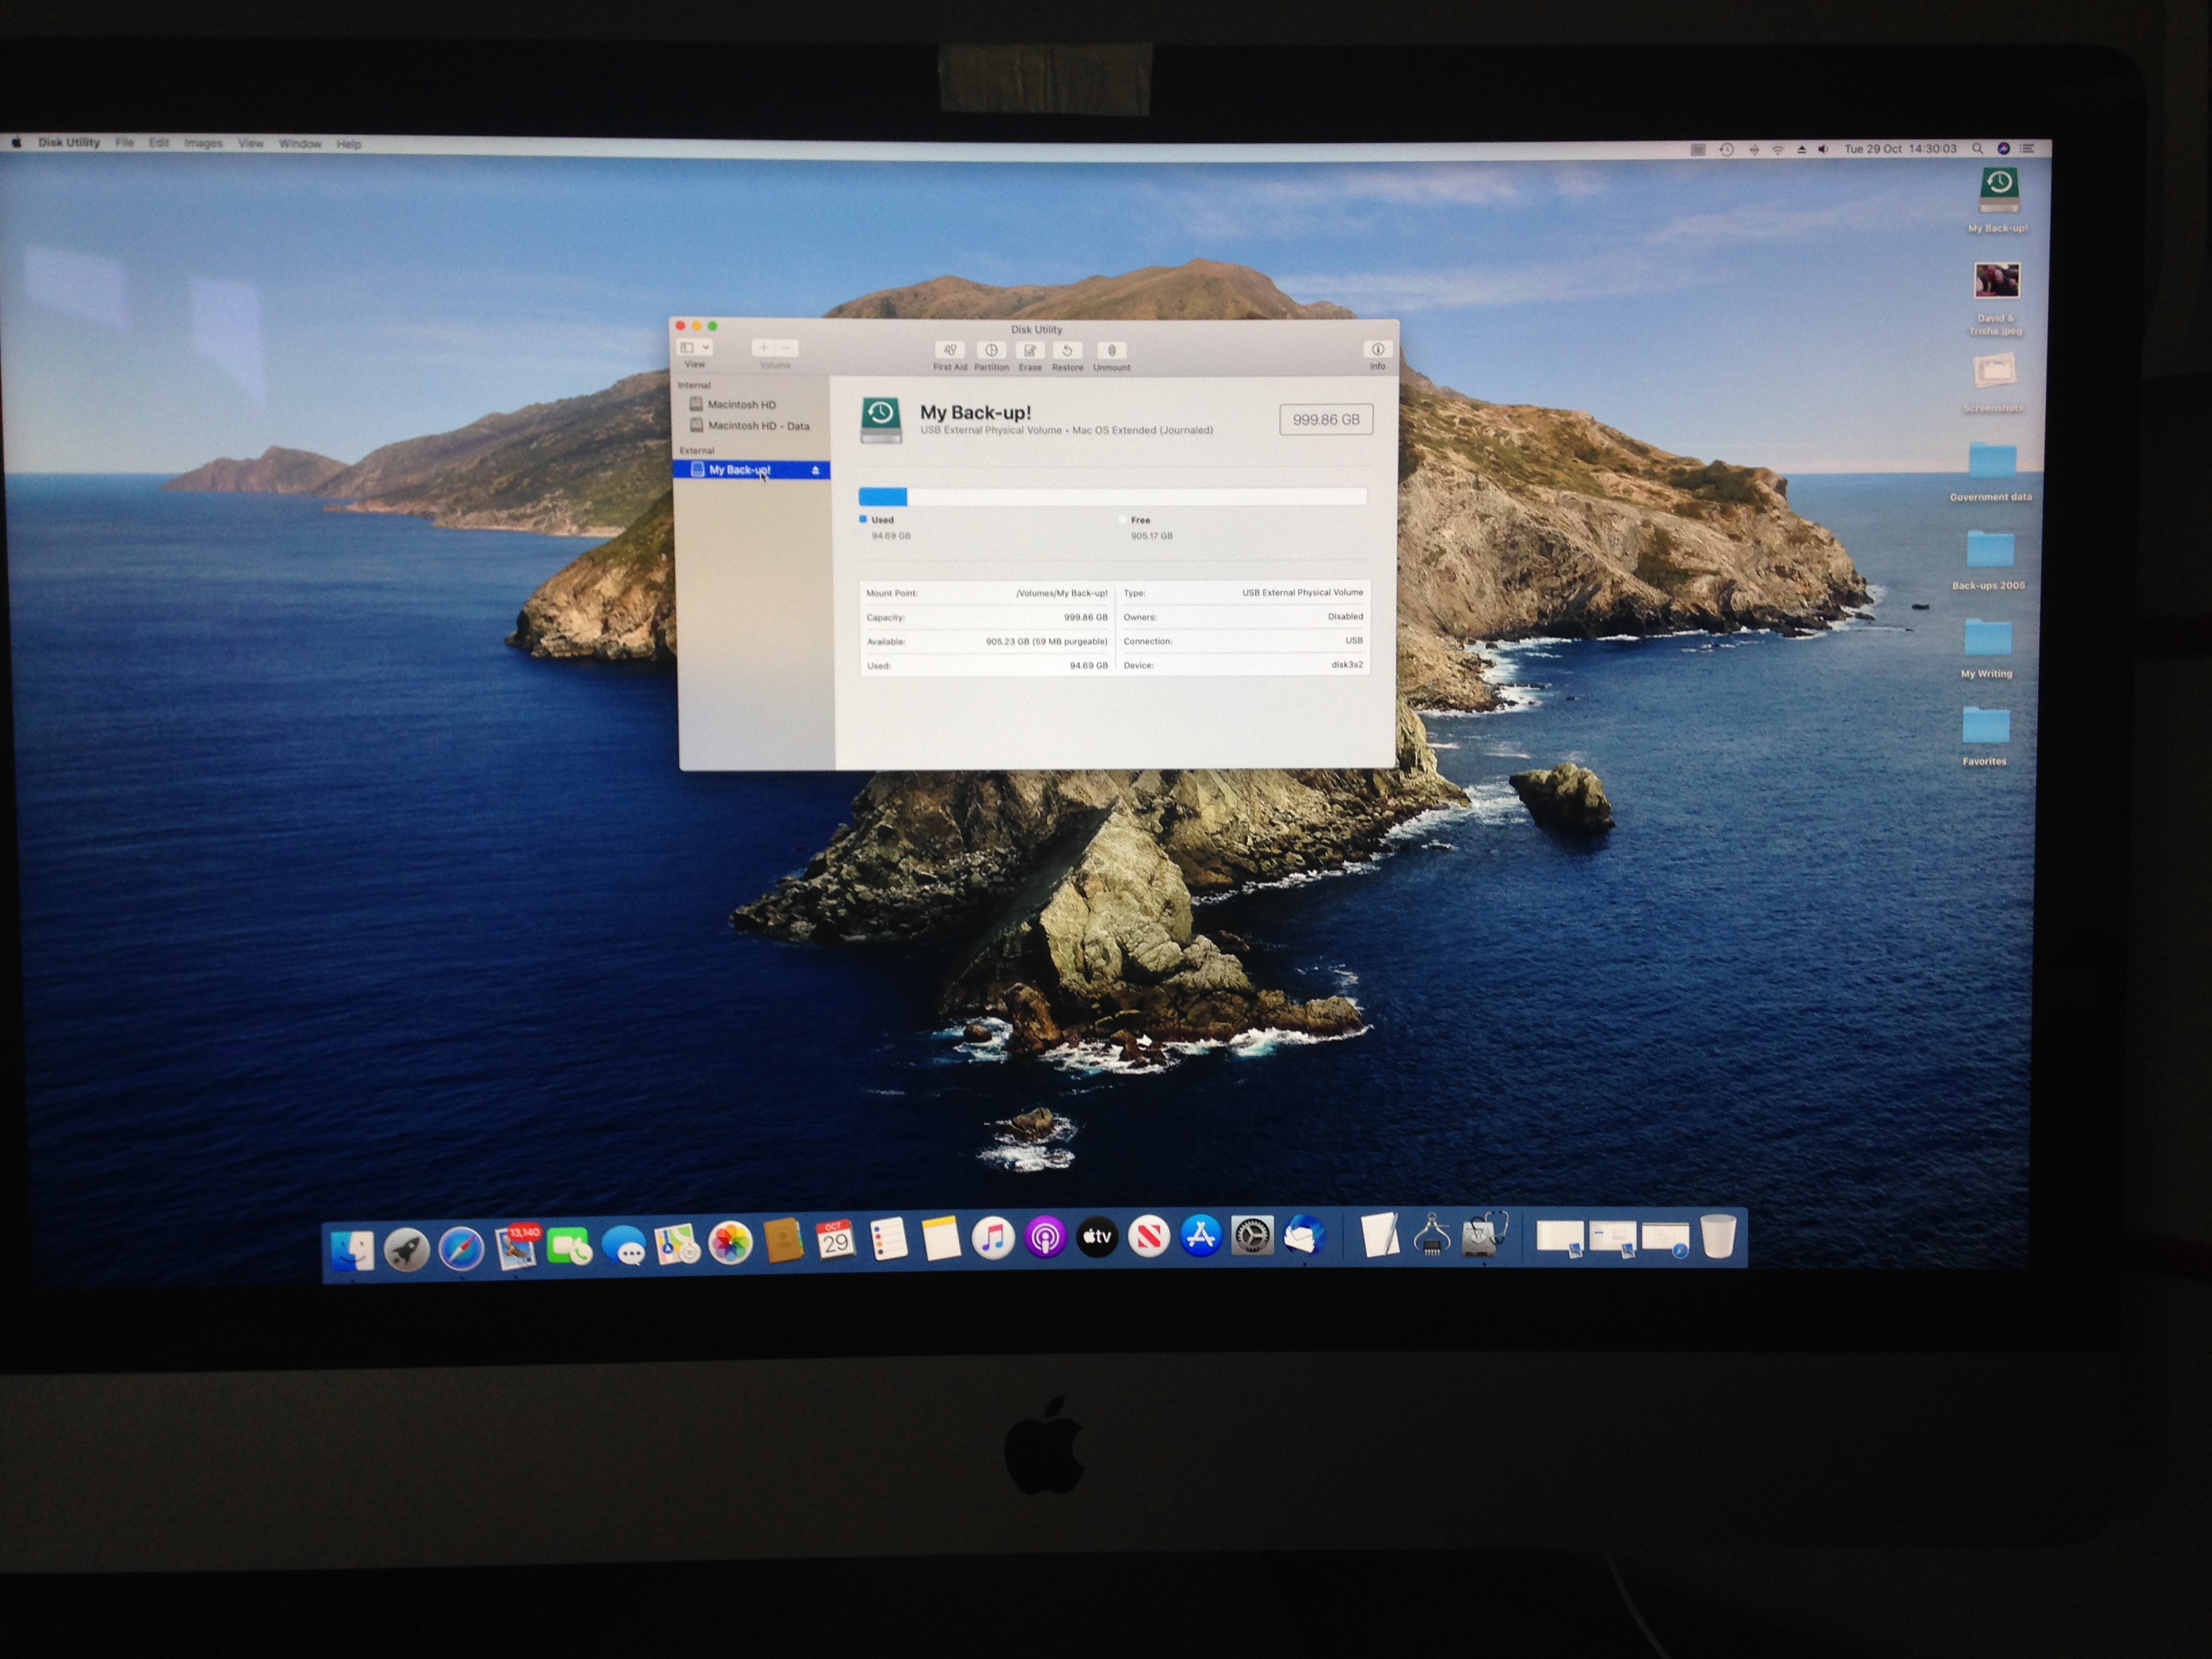Viewport: 2212px width, 1659px height.
Task: Open the File menu
Action: [x=124, y=143]
